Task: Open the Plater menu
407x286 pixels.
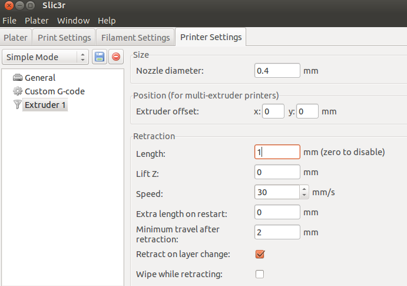Action: pyautogui.click(x=37, y=21)
